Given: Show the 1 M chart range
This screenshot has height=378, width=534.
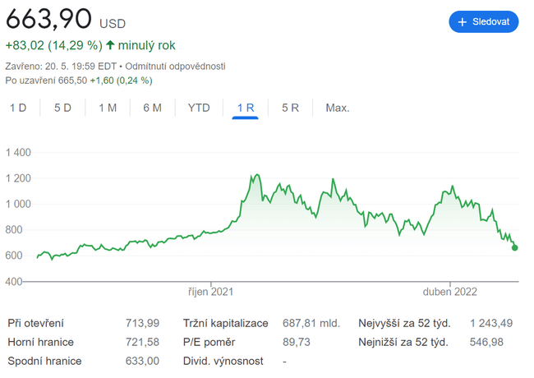Looking at the screenshot, I should (108, 108).
